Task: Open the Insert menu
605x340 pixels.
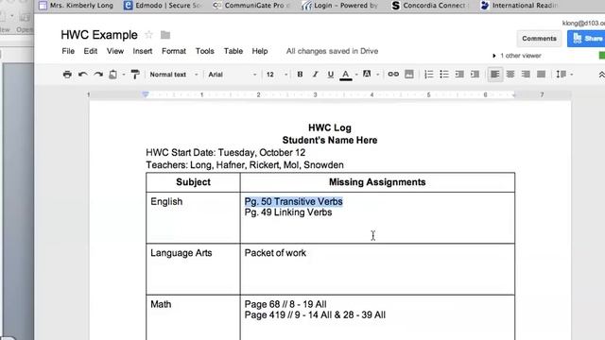Action: click(143, 51)
